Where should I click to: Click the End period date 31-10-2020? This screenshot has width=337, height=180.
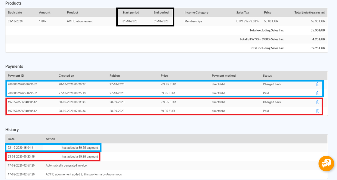pyautogui.click(x=161, y=21)
